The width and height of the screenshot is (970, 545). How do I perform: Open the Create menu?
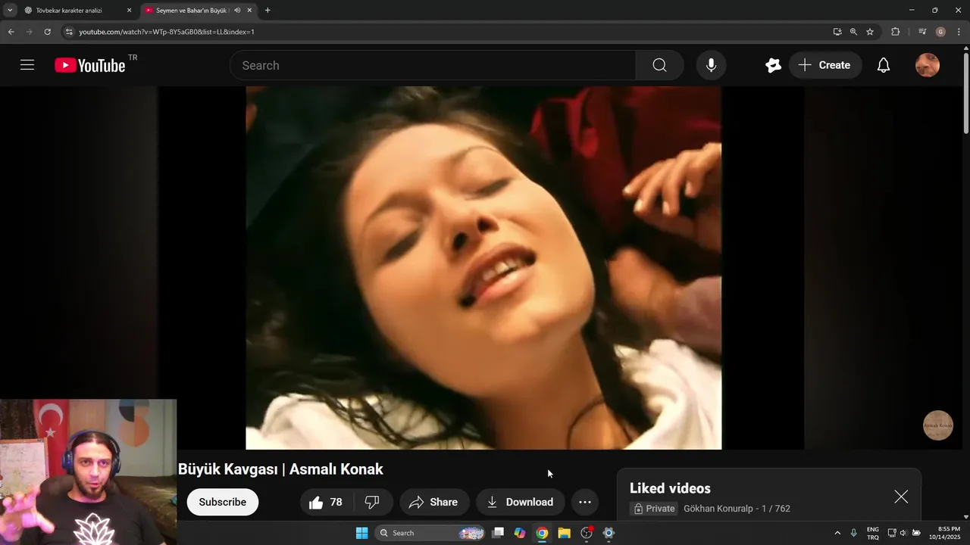point(825,65)
